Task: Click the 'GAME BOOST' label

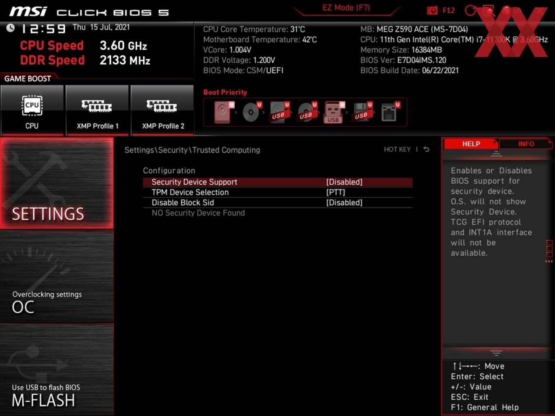Action: 28,78
